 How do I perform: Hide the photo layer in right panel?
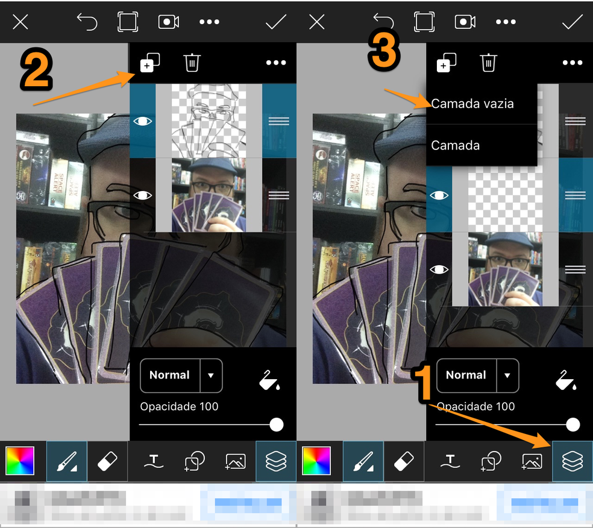pyautogui.click(x=439, y=269)
